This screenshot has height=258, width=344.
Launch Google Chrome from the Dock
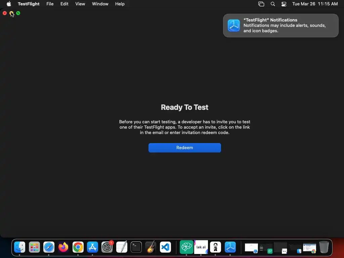(x=78, y=247)
